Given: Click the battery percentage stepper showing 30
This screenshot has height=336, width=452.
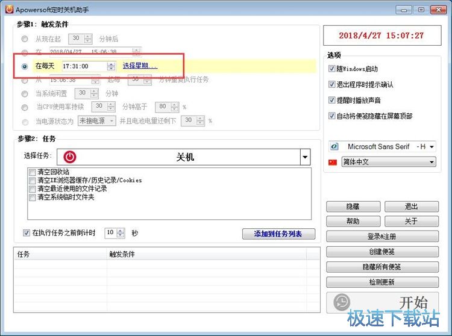Looking at the screenshot, I should coord(193,121).
